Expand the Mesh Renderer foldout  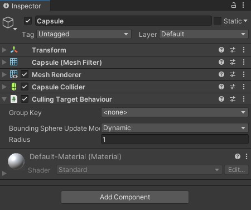(x=4, y=74)
